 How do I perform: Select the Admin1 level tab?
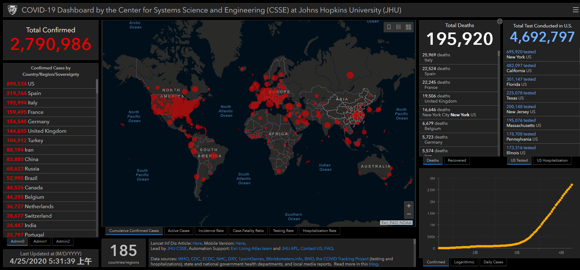40,241
